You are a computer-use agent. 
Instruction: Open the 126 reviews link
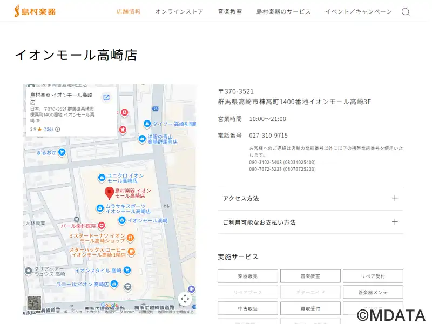click(x=48, y=130)
